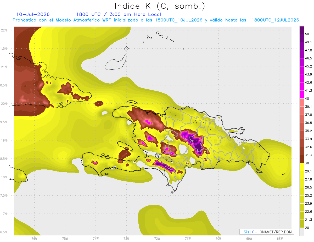Click the legend value "37.8"
This screenshot has height=242, width=314.
pos(309,115)
